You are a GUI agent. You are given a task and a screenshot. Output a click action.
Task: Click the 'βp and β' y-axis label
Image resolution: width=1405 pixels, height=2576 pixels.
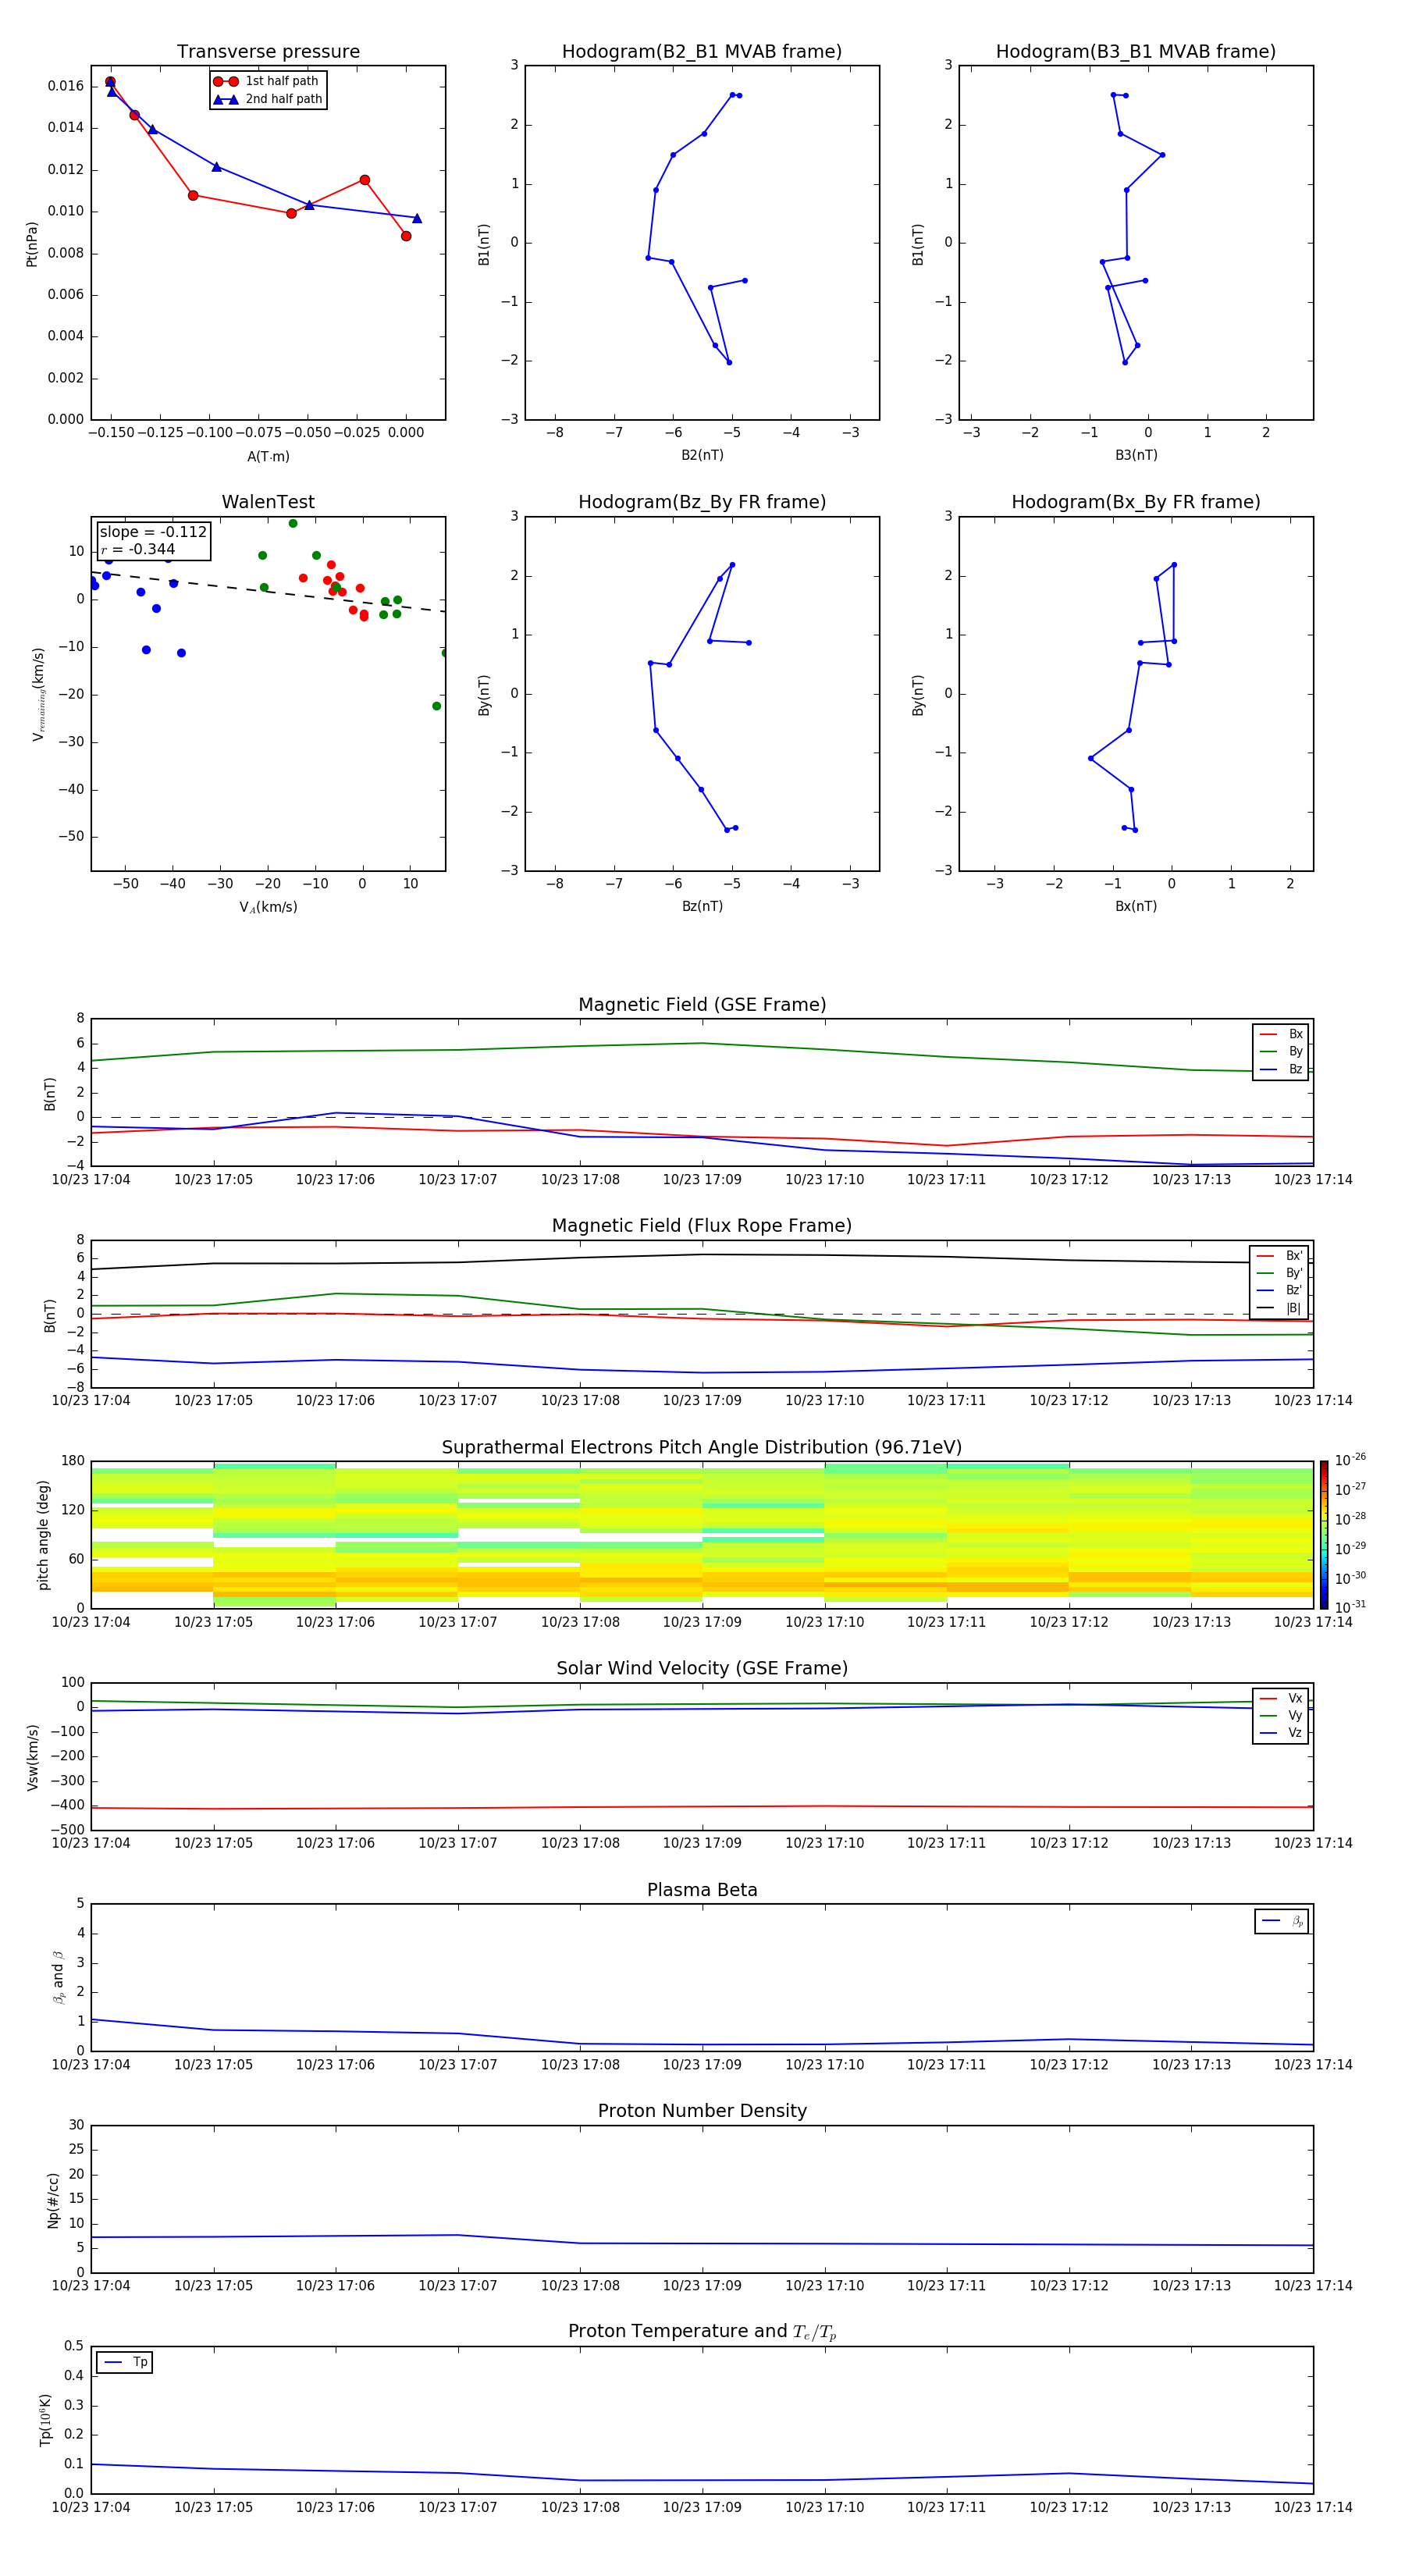(58, 1978)
